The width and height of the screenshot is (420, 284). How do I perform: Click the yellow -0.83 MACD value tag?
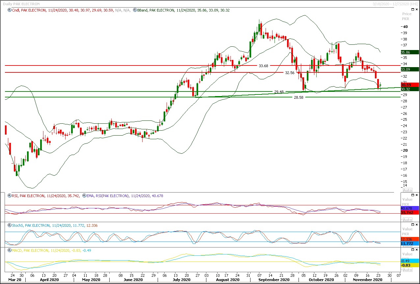[409, 265]
